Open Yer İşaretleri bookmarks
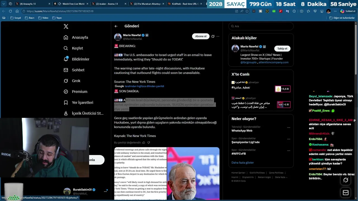 78,102
